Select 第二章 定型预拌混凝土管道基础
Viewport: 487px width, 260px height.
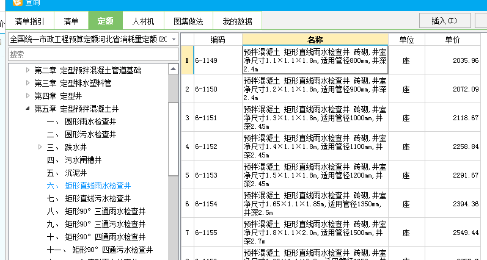click(x=87, y=70)
